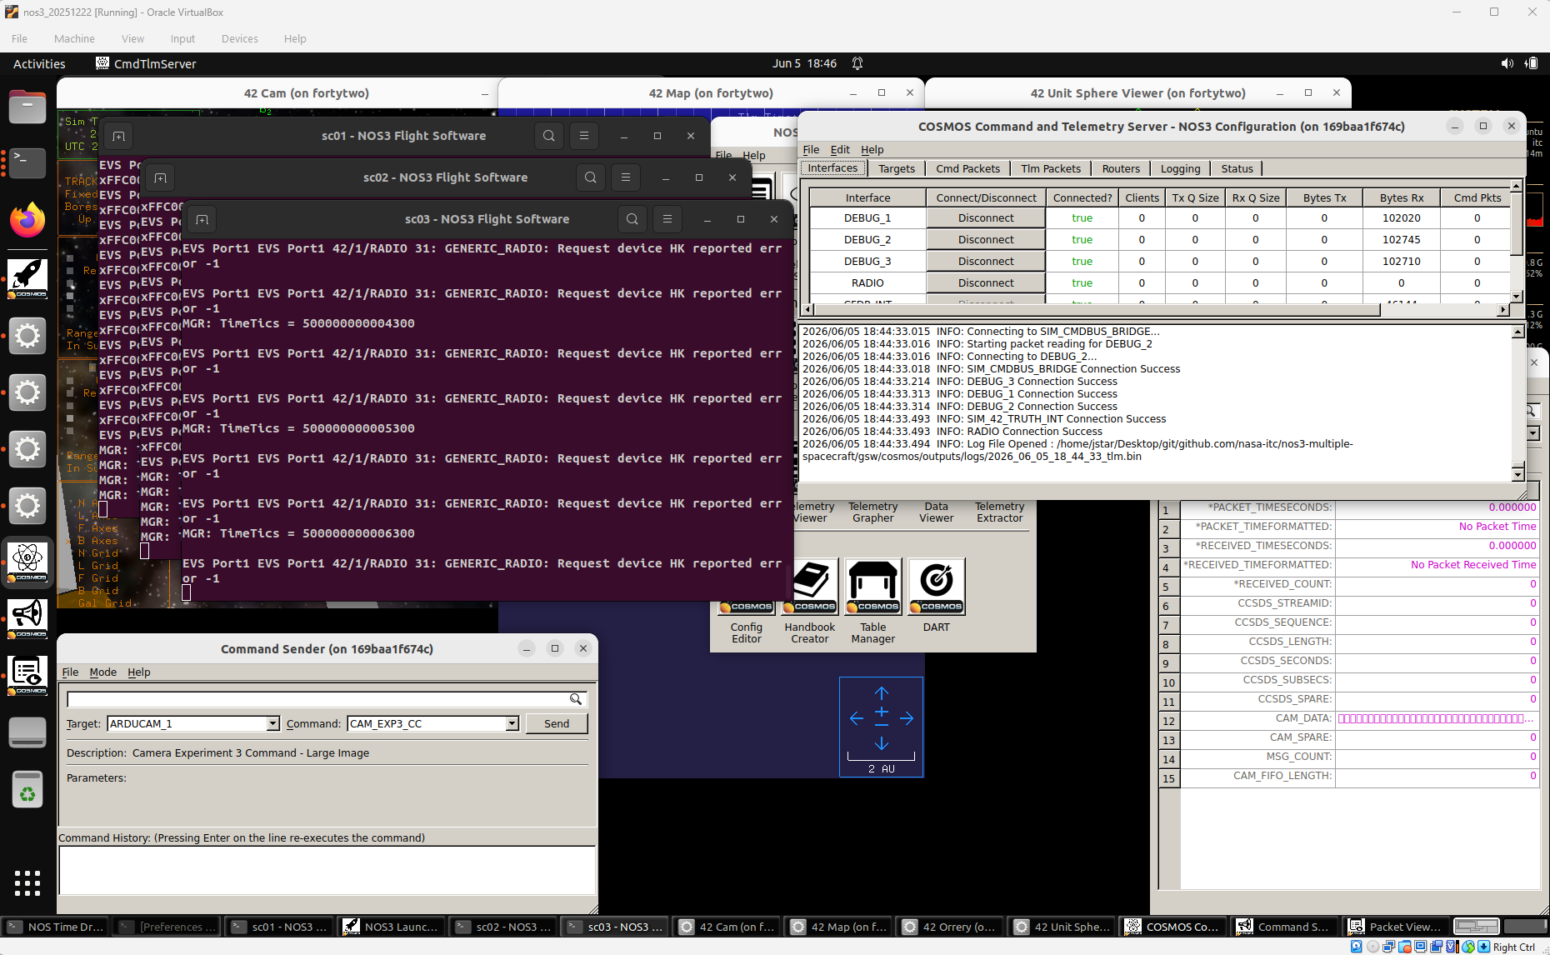The height and width of the screenshot is (955, 1550).
Task: Open COSMOS packet list icon in dock
Action: point(27,674)
